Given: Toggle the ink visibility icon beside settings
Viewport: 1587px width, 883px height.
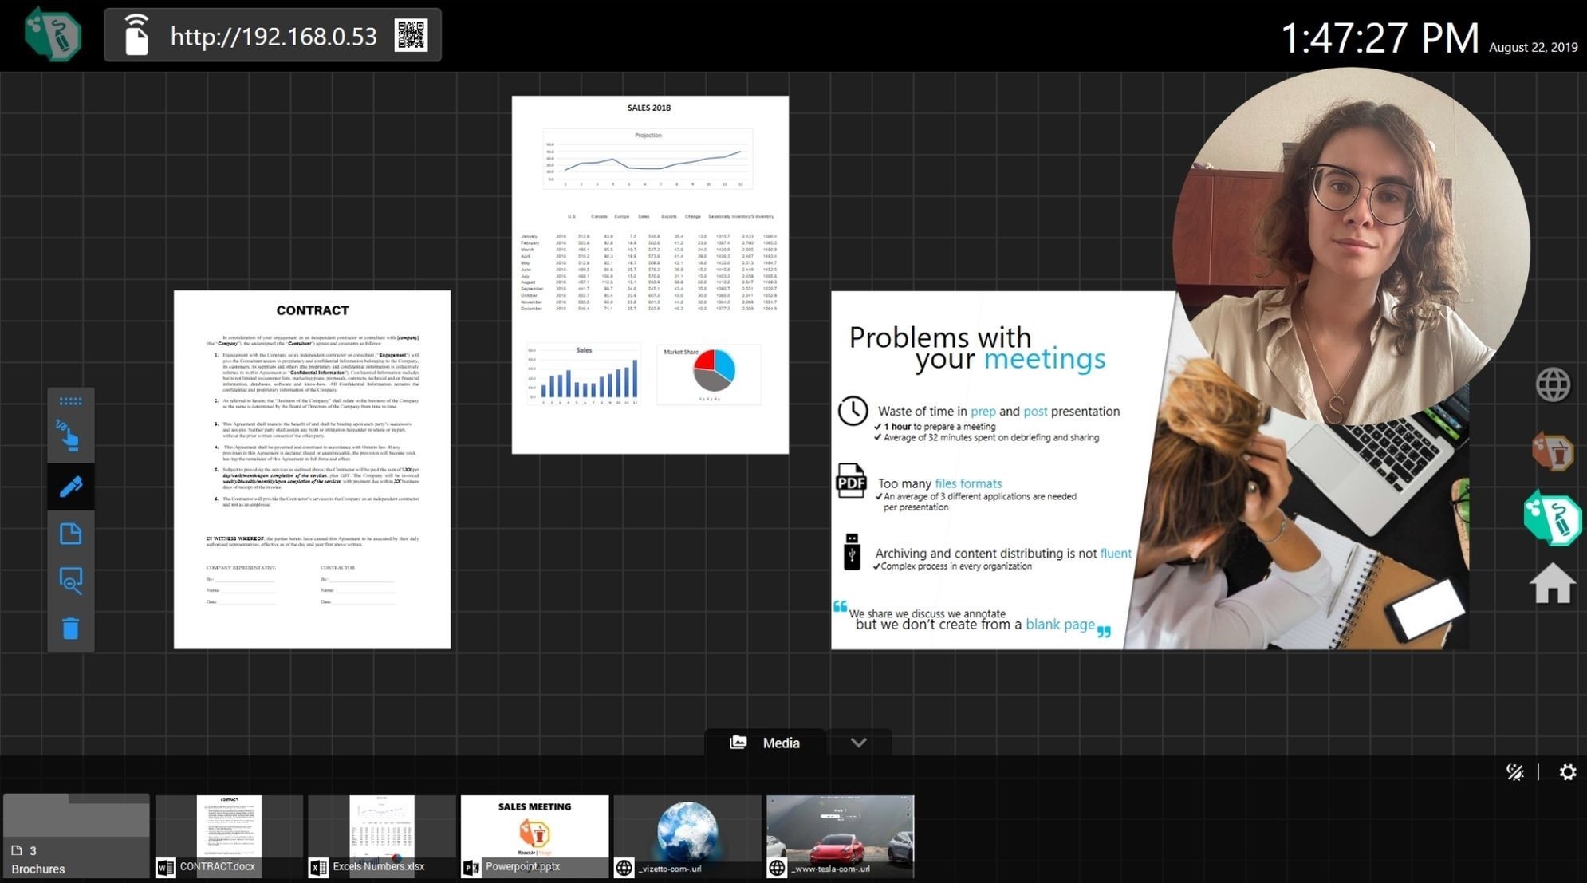Looking at the screenshot, I should click(x=1514, y=772).
